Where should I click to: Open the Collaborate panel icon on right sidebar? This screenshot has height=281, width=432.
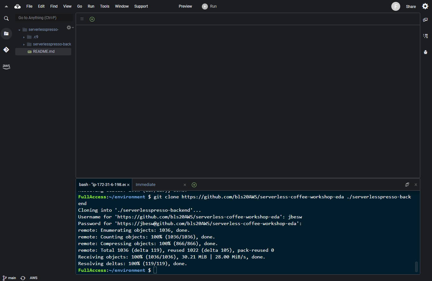point(425,20)
